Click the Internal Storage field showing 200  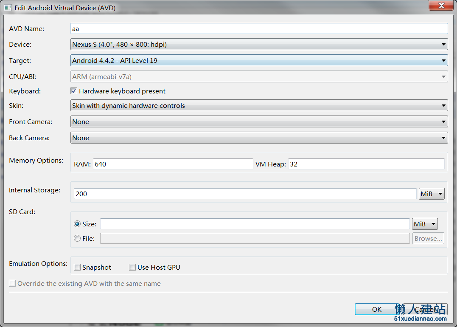[245, 194]
